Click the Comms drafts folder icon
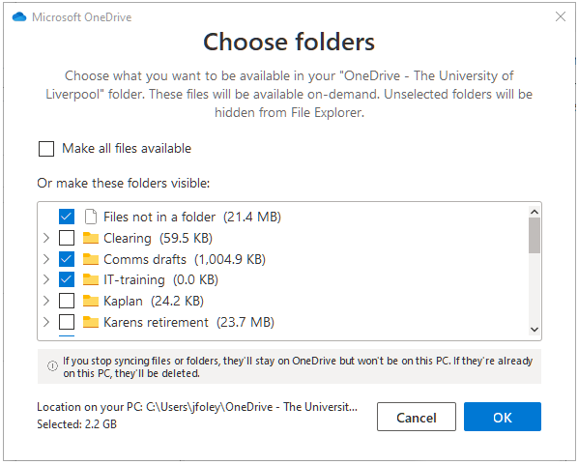The height and width of the screenshot is (465, 578). (91, 259)
